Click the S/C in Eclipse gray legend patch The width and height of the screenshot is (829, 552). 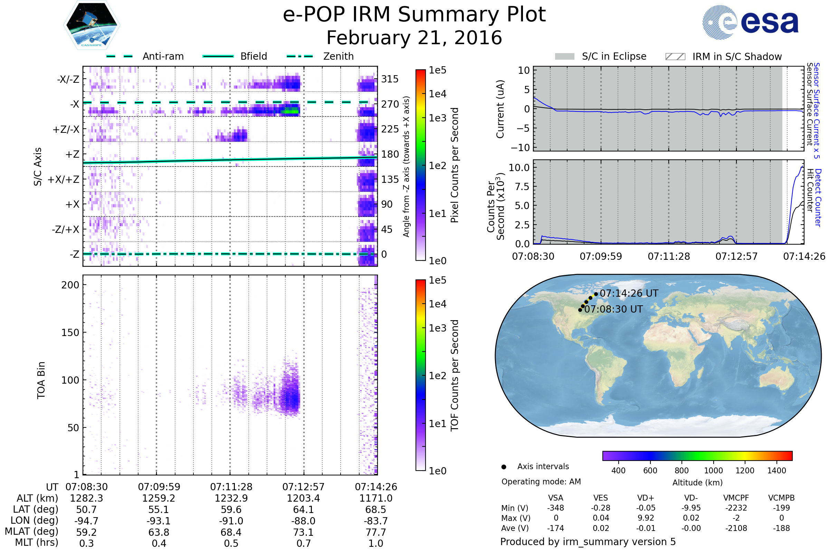(564, 57)
